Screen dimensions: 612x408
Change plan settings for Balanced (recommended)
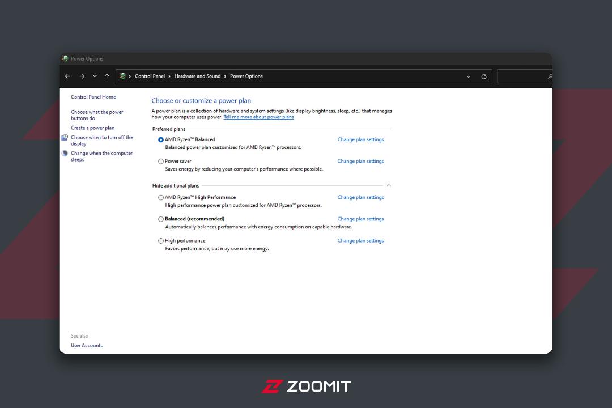pos(360,219)
